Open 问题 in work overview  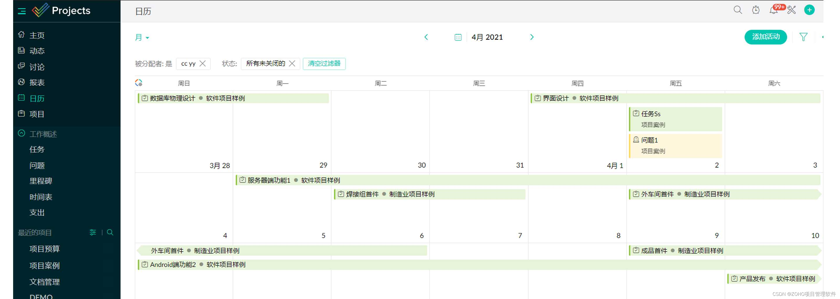pos(37,165)
